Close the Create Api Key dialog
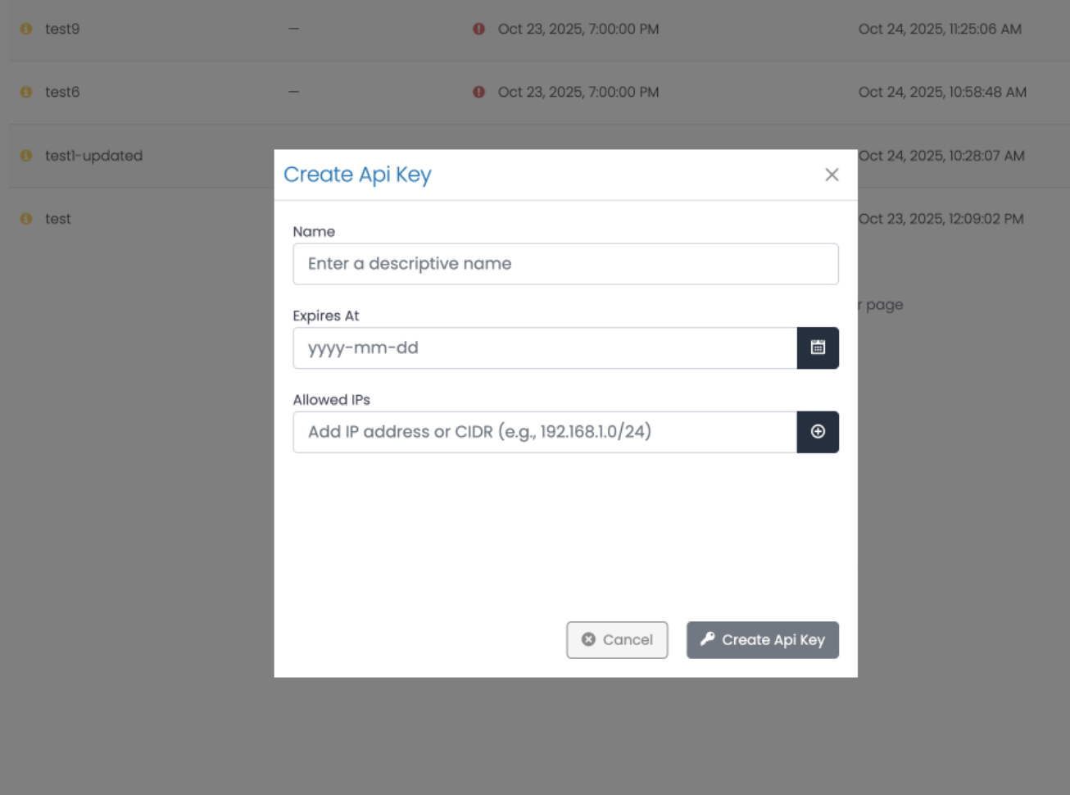Image resolution: width=1070 pixels, height=795 pixels. (x=832, y=175)
